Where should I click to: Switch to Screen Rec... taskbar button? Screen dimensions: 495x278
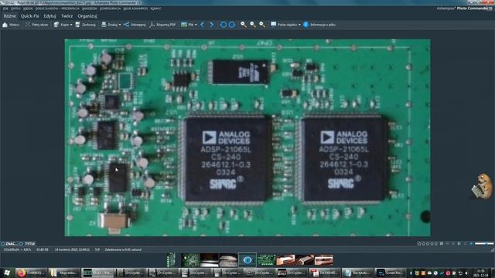click(390, 273)
